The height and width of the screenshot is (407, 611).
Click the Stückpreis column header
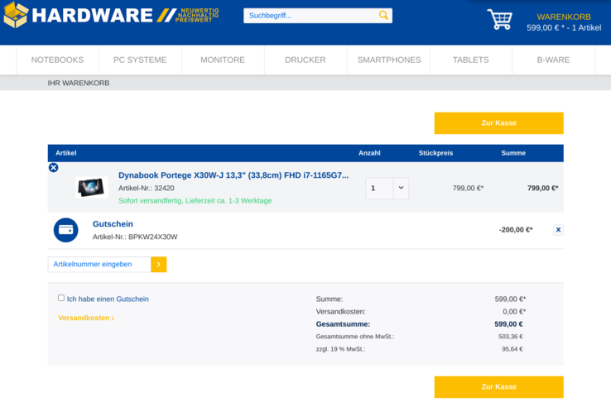click(x=435, y=153)
